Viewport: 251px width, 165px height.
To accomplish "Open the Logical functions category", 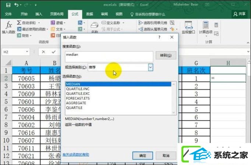I will 57,23.
